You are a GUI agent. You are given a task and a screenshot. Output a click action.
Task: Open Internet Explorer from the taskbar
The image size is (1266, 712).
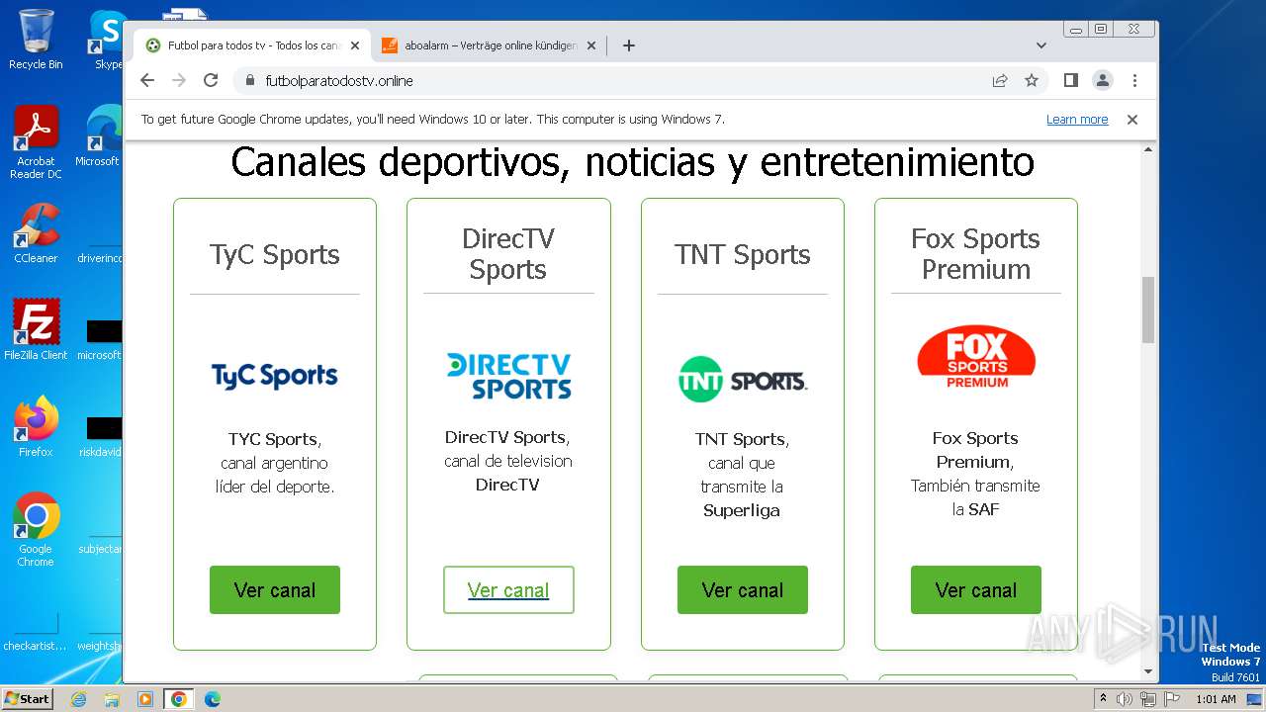pos(78,699)
